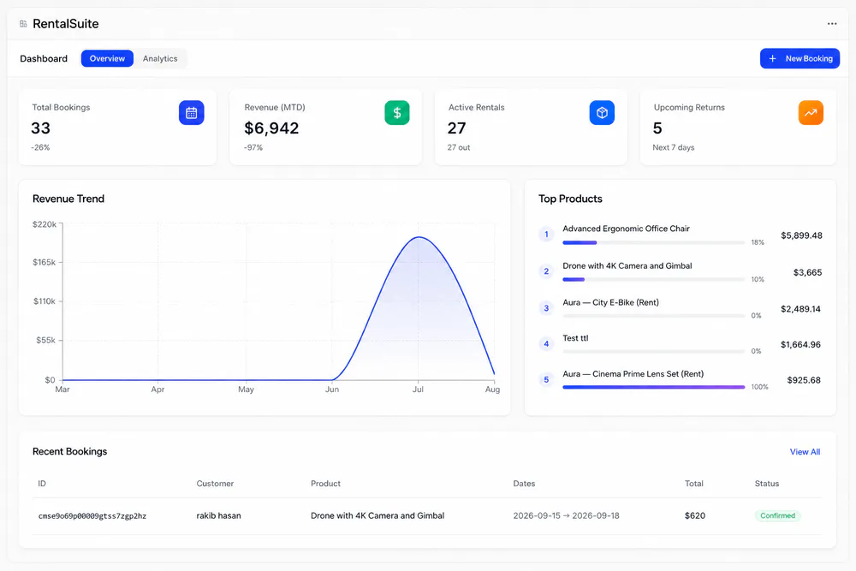Select Aura — Cinema Prime Lens Set (Rent)
This screenshot has width=856, height=571.
tap(633, 374)
